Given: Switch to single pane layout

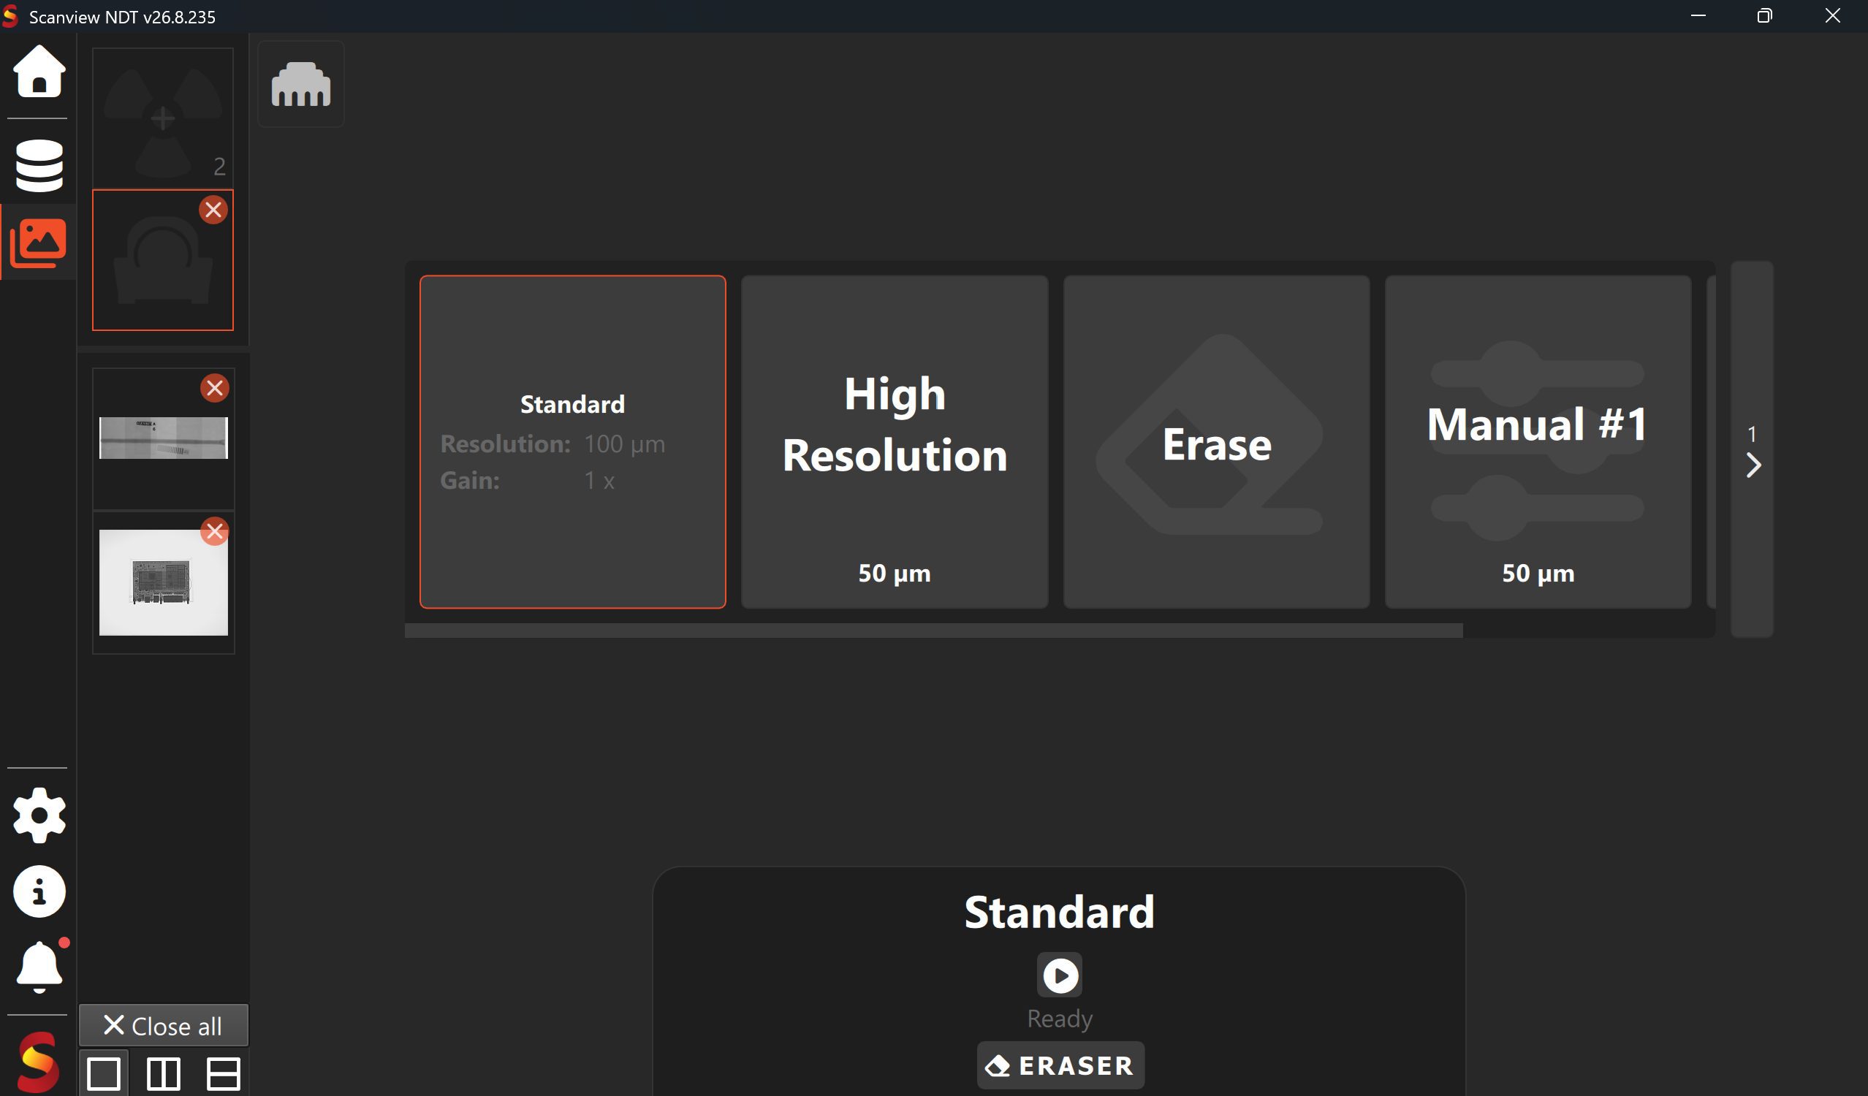Looking at the screenshot, I should coord(104,1074).
